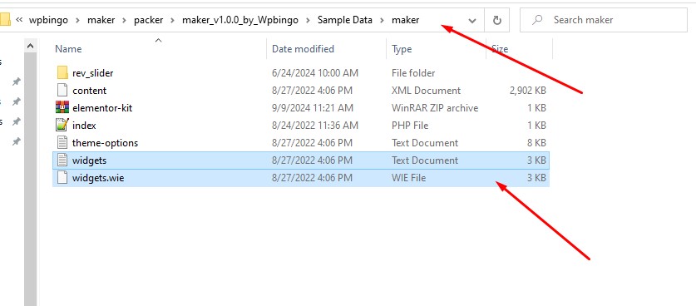696x306 pixels.
Task: Select the content XML file icon
Action: click(x=62, y=90)
